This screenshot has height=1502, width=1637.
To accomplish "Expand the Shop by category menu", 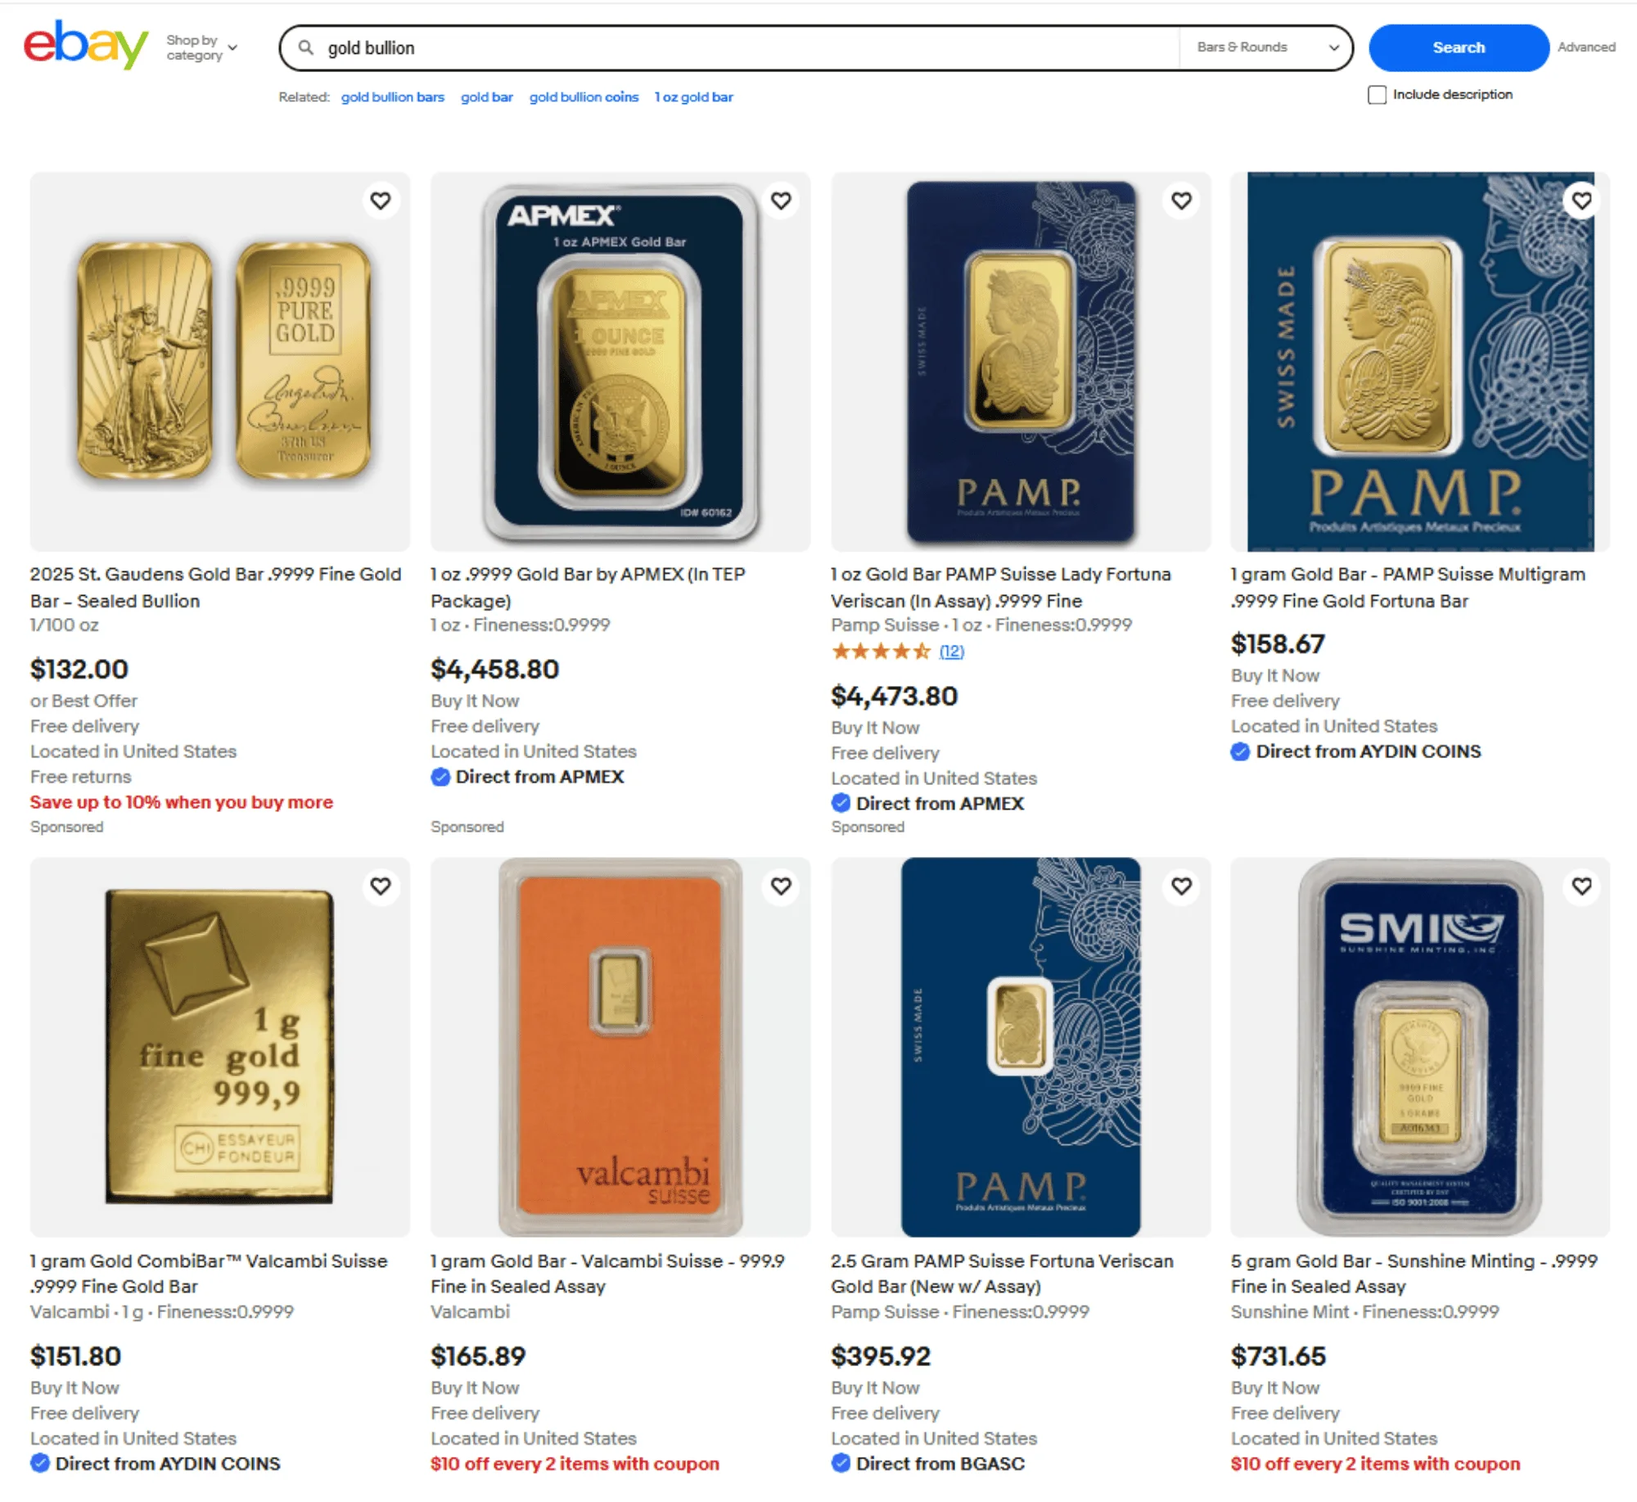I will click(201, 47).
